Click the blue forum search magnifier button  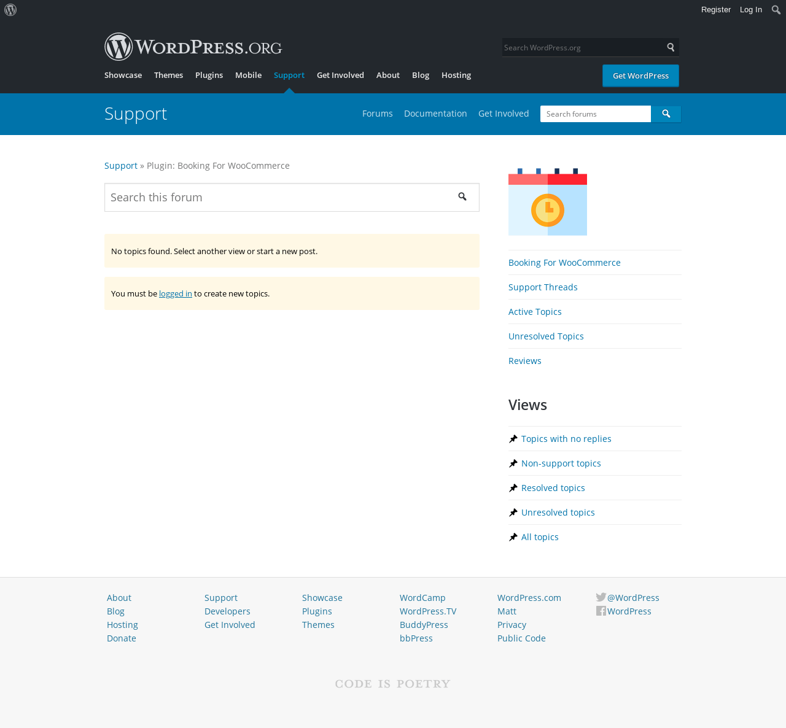click(666, 114)
